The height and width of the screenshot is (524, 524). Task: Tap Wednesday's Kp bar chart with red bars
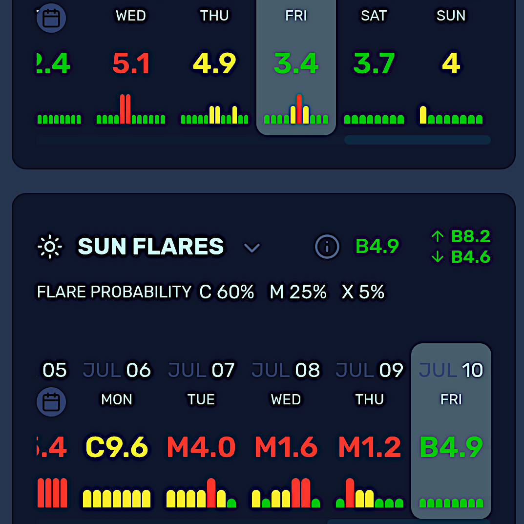(x=131, y=109)
